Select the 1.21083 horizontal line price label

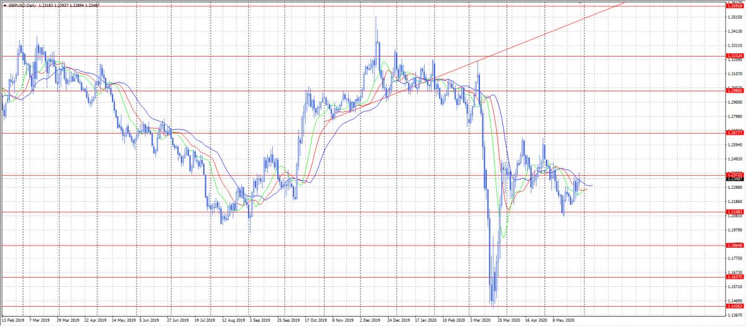click(x=735, y=212)
